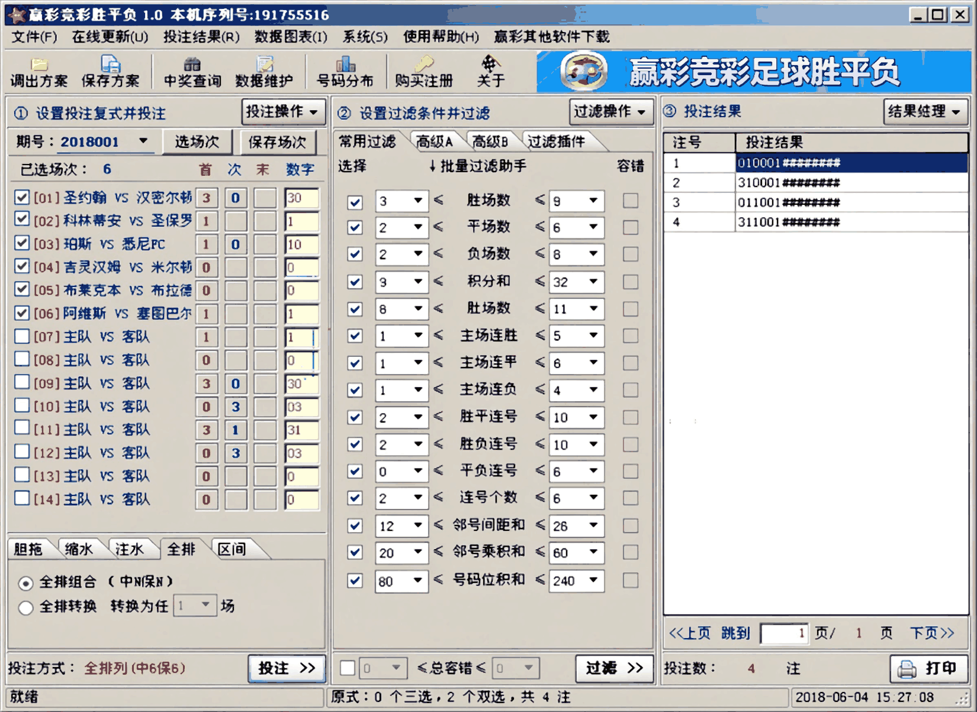The width and height of the screenshot is (977, 712).
Task: Open 胜场数 minimum value dropdown
Action: (x=418, y=201)
